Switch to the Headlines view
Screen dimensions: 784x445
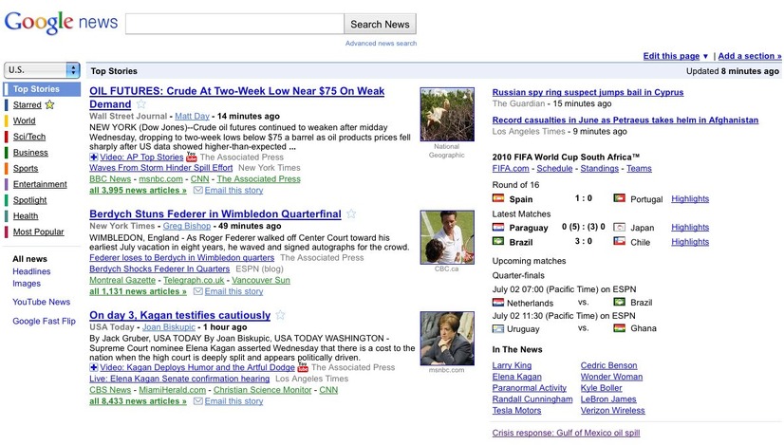[x=31, y=271]
